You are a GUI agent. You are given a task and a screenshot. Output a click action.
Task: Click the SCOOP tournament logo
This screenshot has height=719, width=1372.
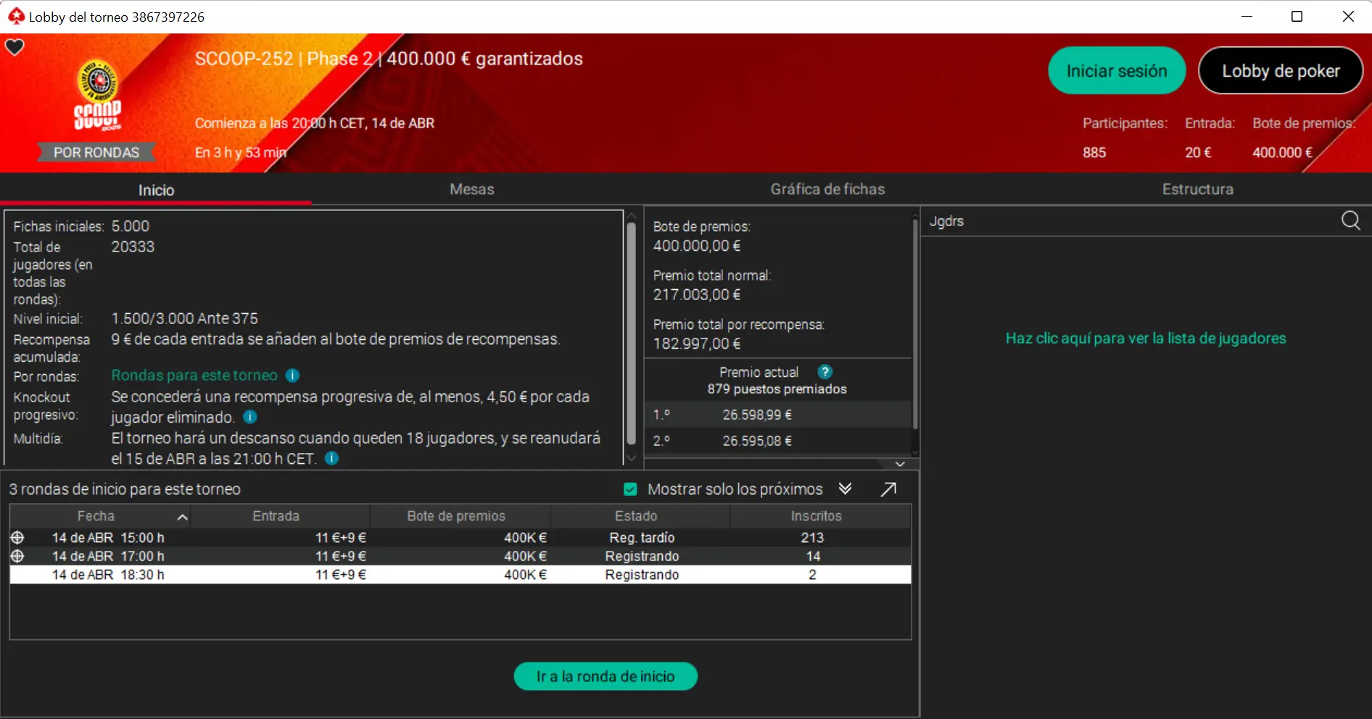click(98, 96)
